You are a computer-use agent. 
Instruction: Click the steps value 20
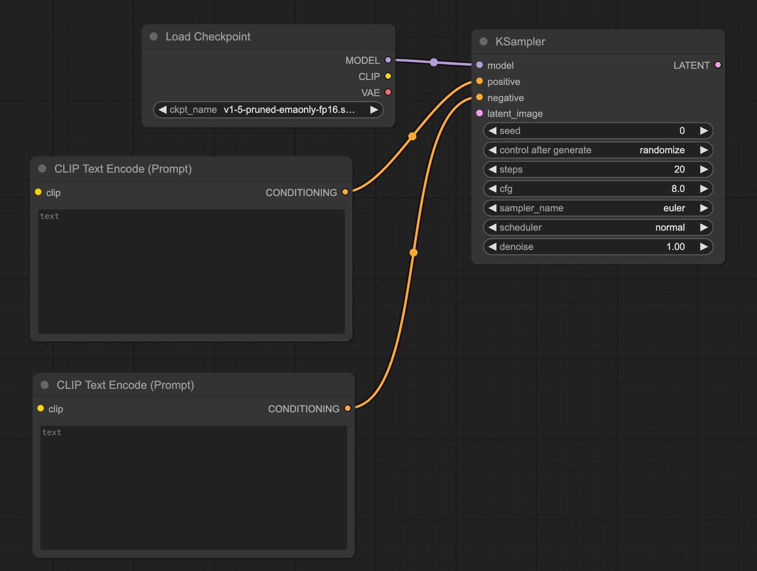tap(679, 170)
